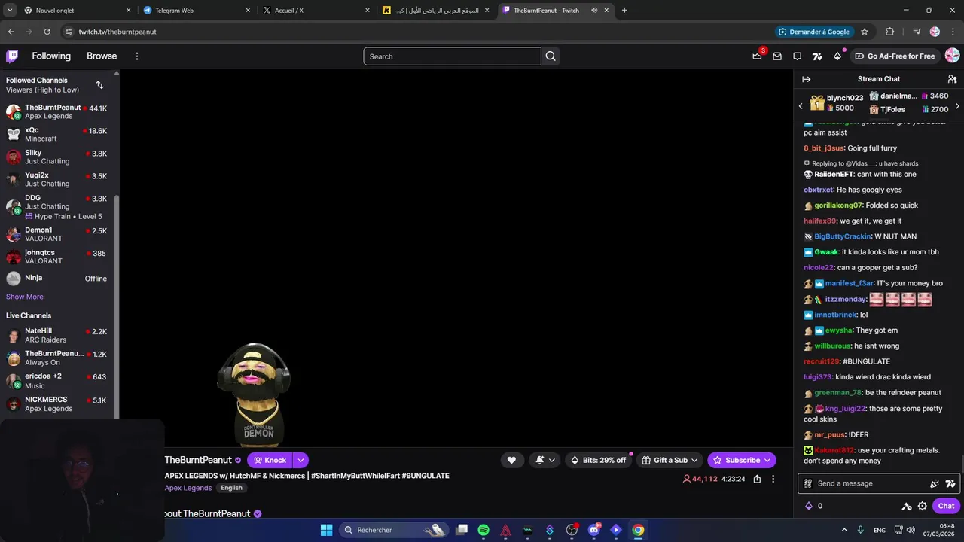Open Discord from the taskbar
Viewport: 964px width, 542px height.
[x=594, y=530]
